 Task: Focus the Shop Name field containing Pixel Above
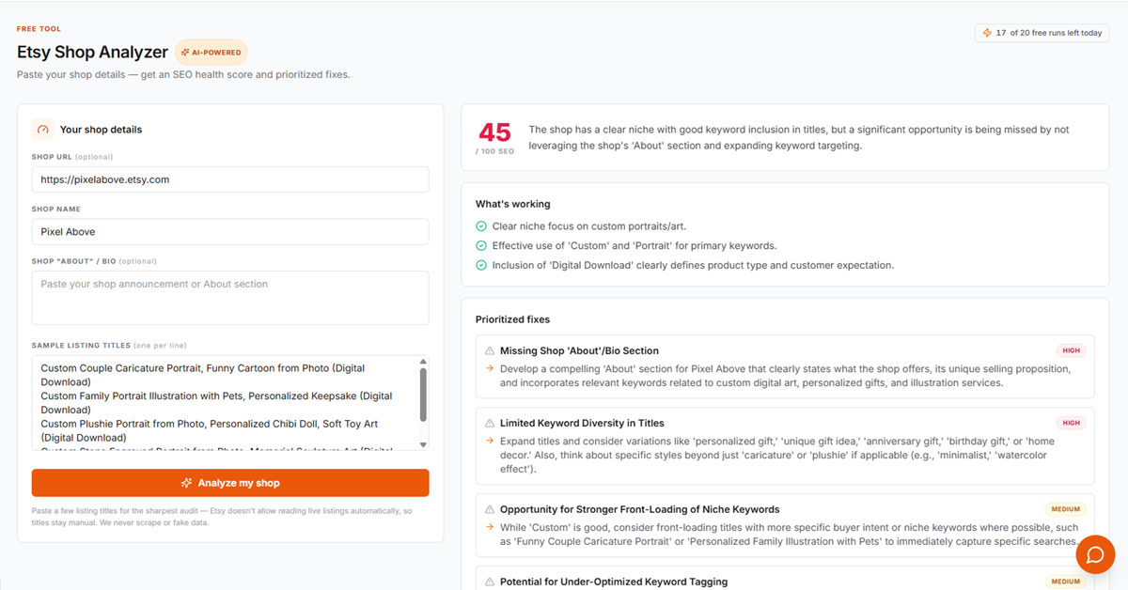[x=230, y=232]
